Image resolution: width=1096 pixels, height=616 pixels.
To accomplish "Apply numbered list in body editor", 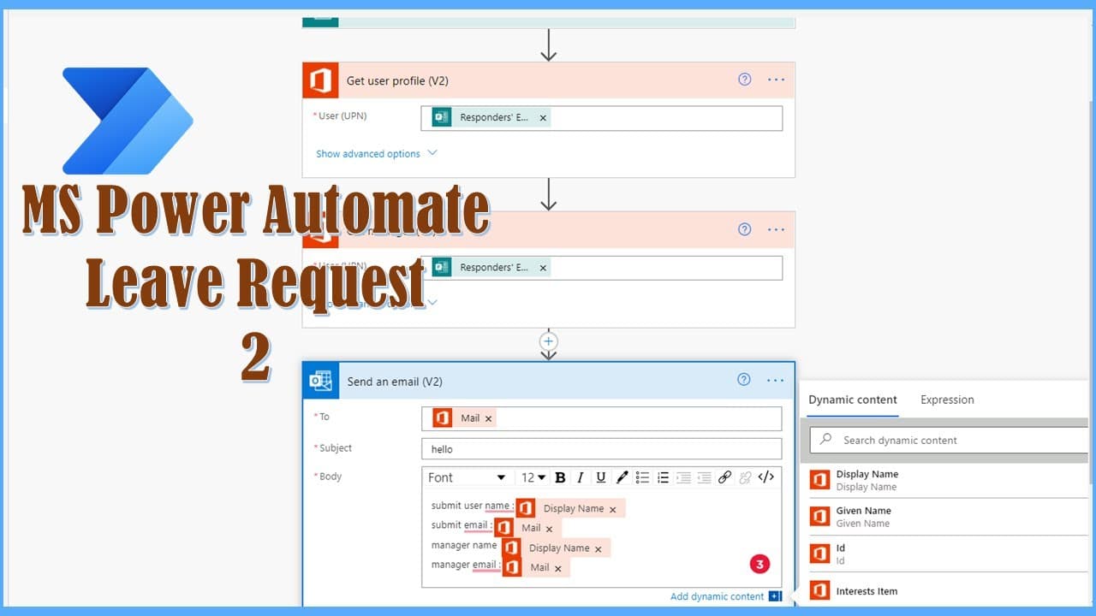I will click(x=663, y=477).
